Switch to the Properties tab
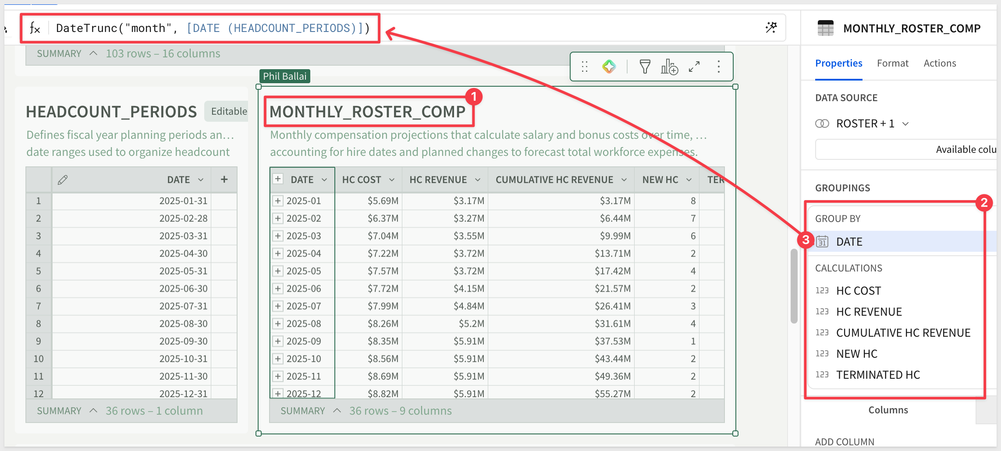Image resolution: width=1001 pixels, height=451 pixels. coord(838,63)
